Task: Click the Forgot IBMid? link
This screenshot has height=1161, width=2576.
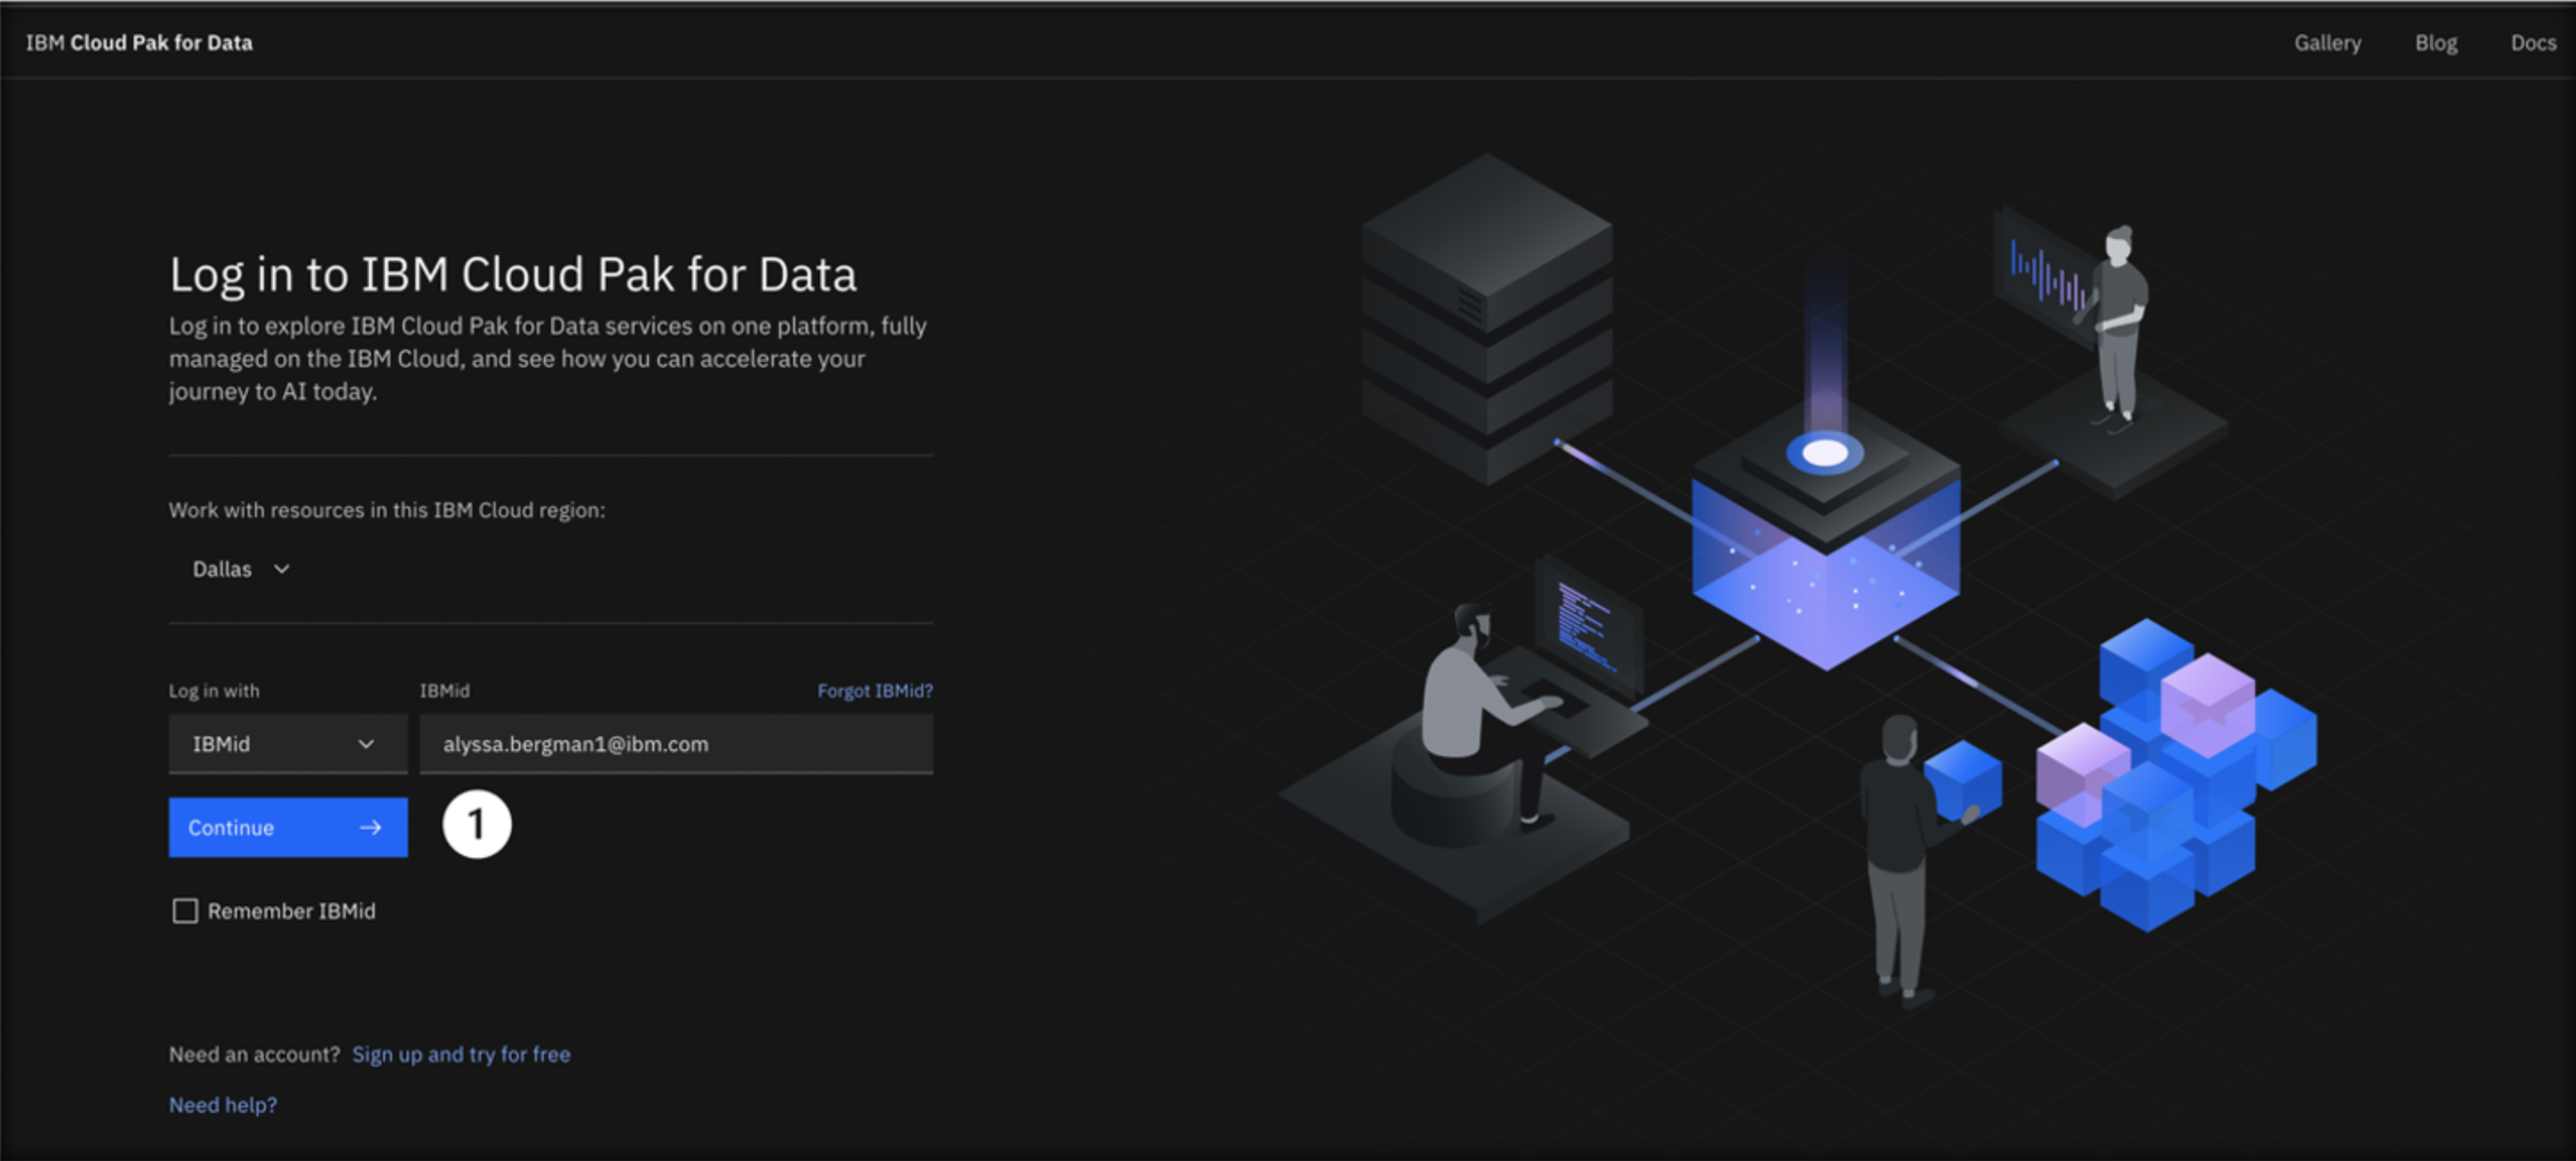Action: click(874, 691)
